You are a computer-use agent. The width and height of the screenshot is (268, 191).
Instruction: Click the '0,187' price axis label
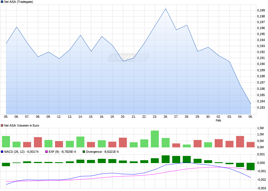(261, 83)
